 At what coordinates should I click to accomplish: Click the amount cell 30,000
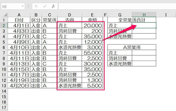(92, 64)
